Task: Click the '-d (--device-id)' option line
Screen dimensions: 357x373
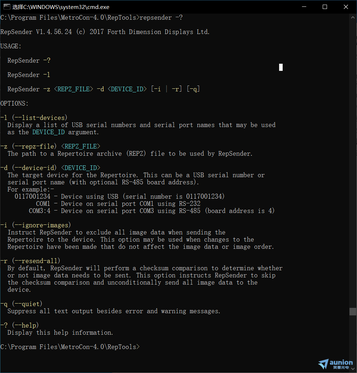Action: point(50,168)
